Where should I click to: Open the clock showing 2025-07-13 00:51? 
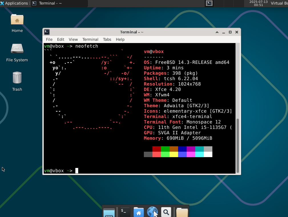click(258, 3)
